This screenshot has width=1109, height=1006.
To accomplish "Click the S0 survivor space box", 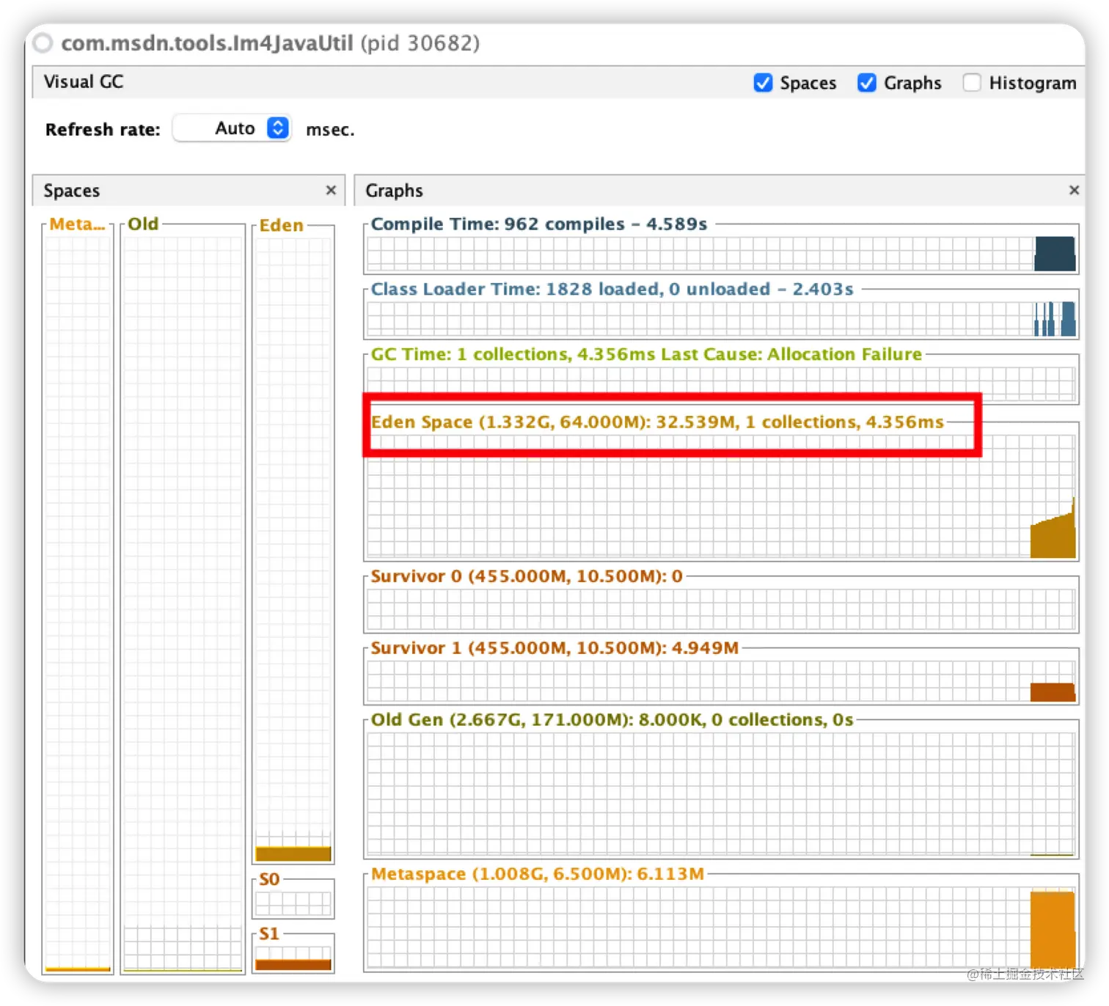I will 293,899.
